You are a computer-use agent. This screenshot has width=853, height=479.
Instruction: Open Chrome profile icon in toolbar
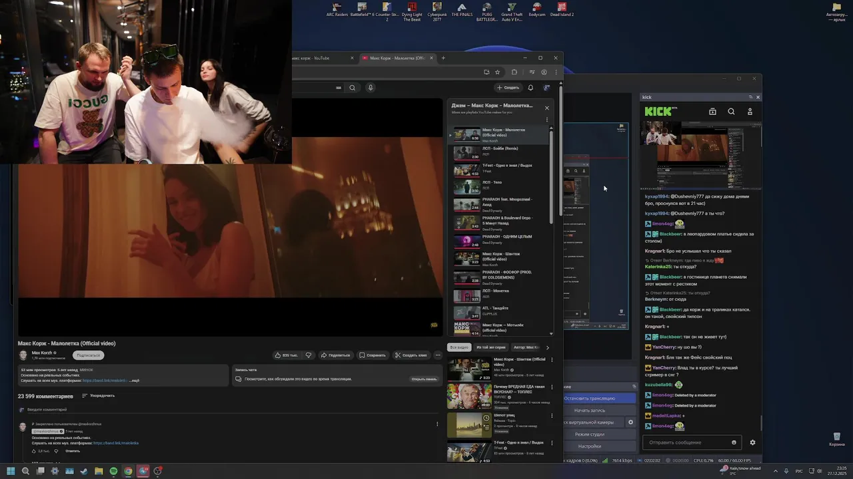[x=544, y=72]
